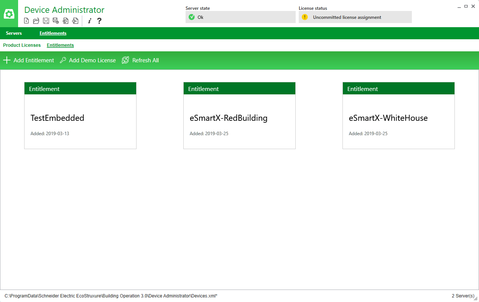This screenshot has width=479, height=302.
Task: Open the eSmartX-WhiteHouse entitlement card
Action: [399, 116]
